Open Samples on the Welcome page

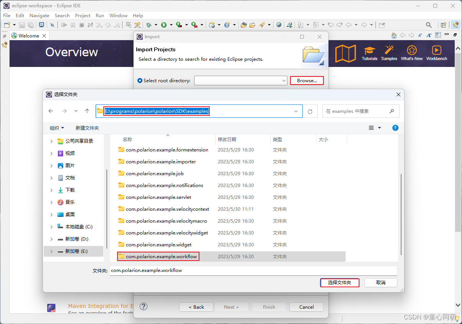389,53
